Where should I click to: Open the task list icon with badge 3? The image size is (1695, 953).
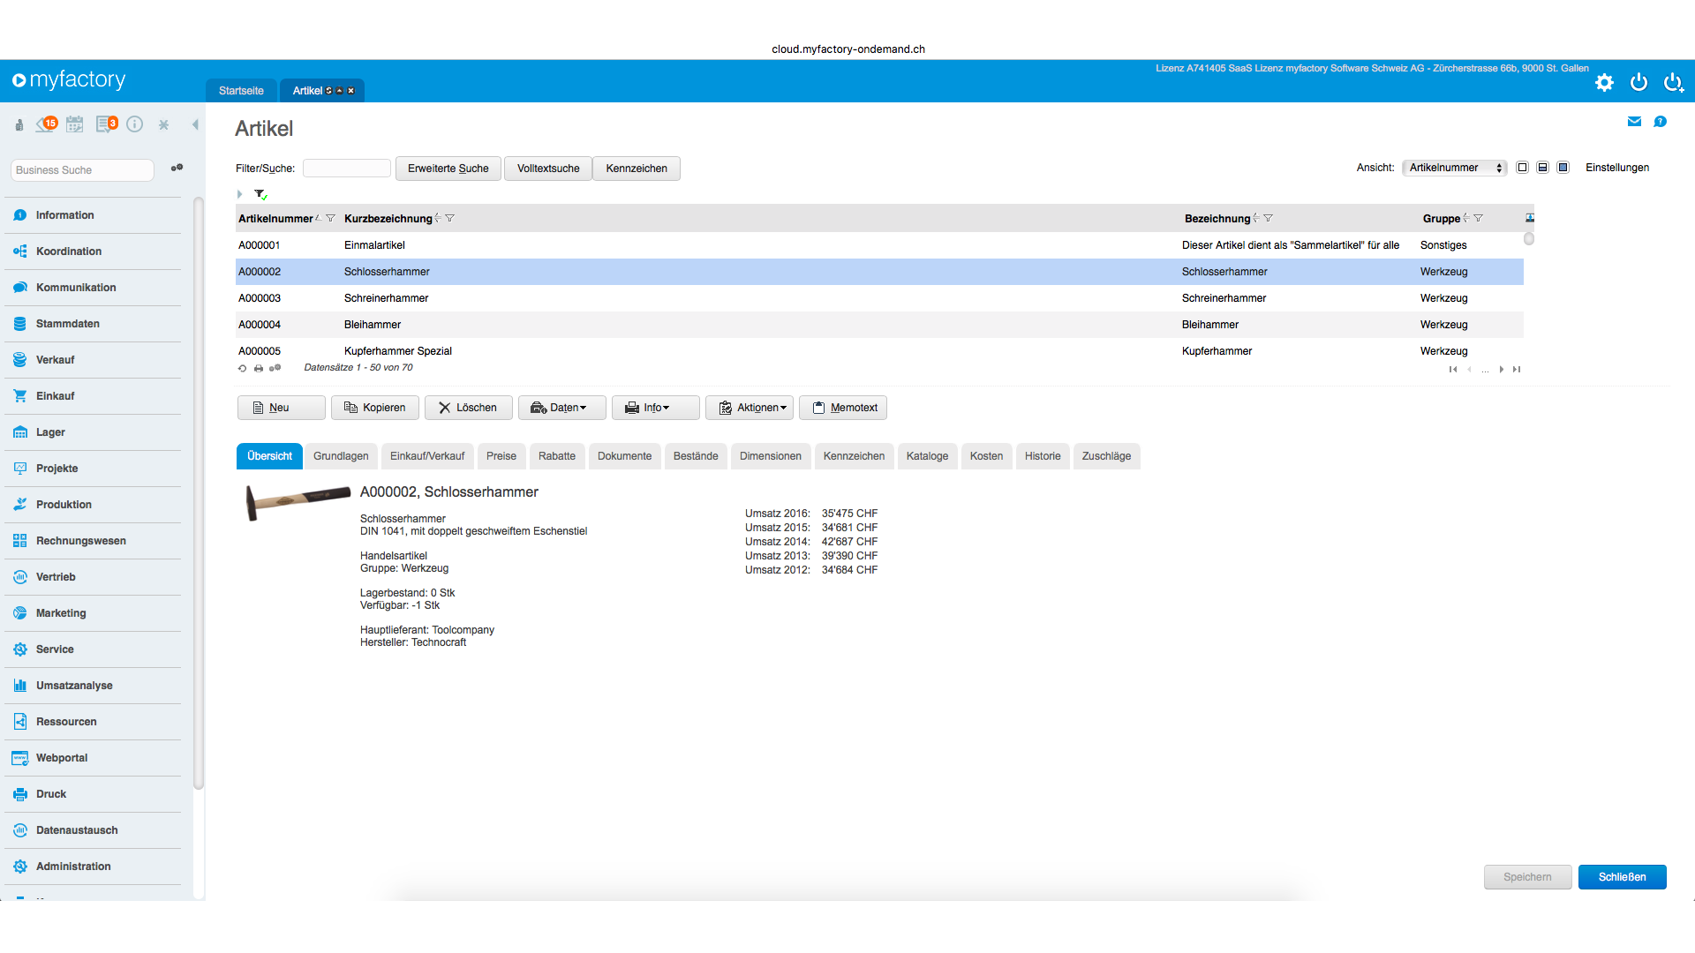[x=106, y=124]
